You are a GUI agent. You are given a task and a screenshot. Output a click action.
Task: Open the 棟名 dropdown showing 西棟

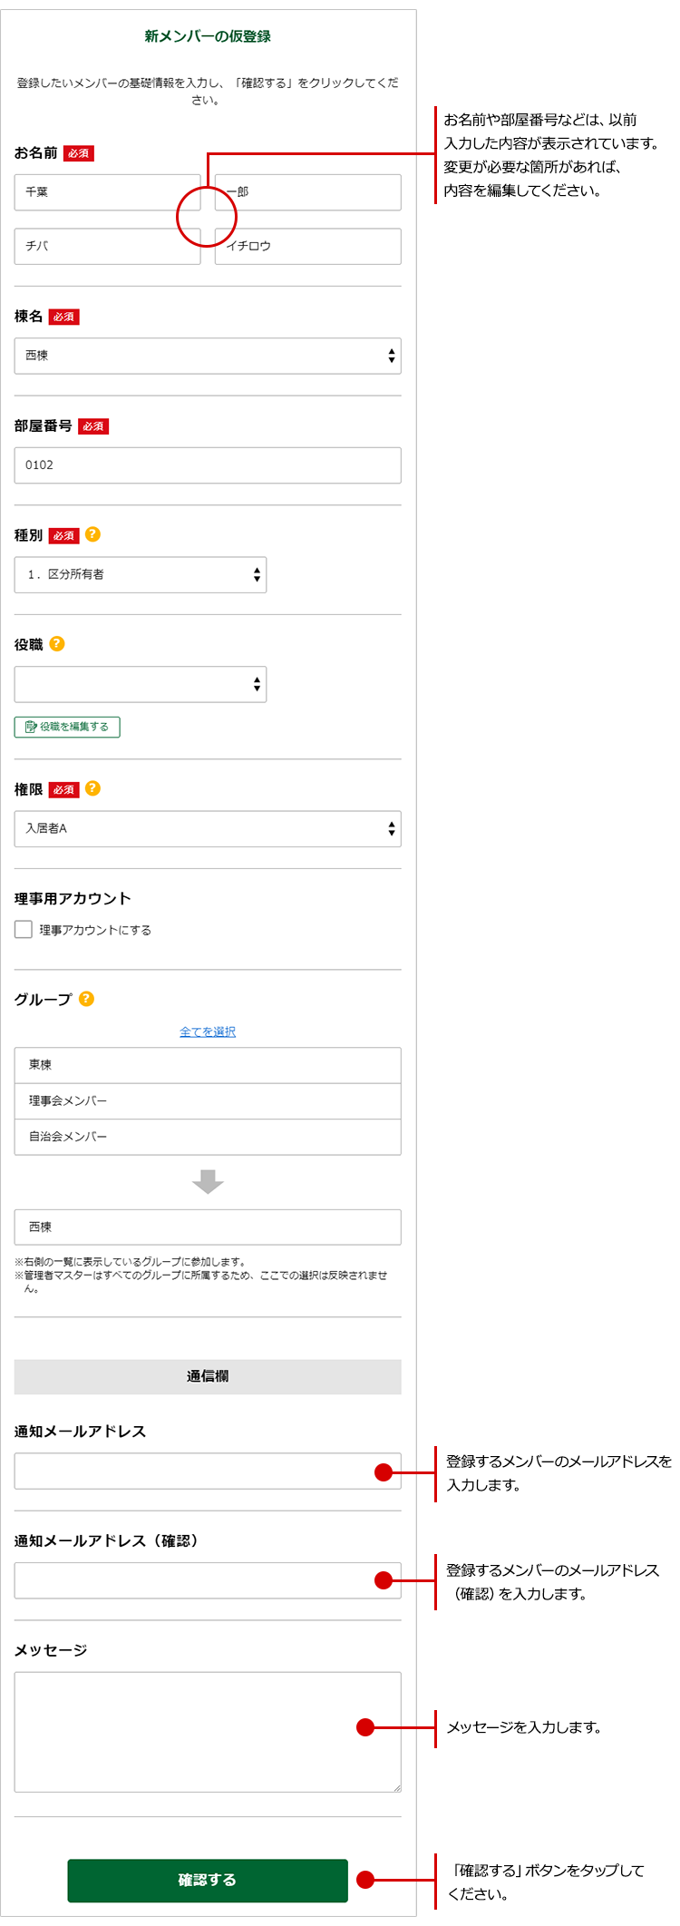pyautogui.click(x=208, y=356)
